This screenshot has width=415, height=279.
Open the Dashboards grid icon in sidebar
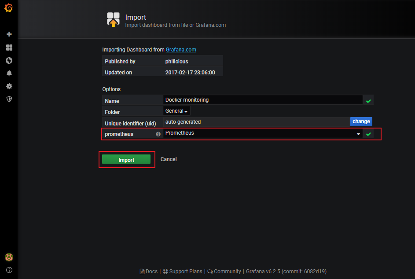(x=9, y=48)
